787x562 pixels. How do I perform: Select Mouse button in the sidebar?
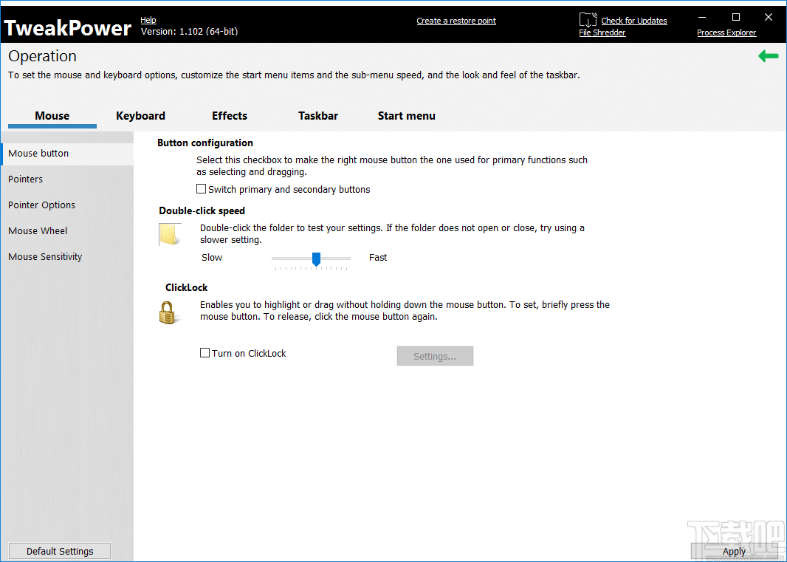[67, 153]
